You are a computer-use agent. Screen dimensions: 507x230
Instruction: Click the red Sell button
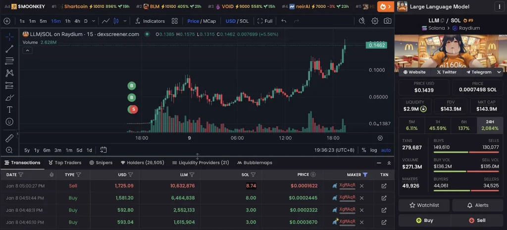pos(478,220)
